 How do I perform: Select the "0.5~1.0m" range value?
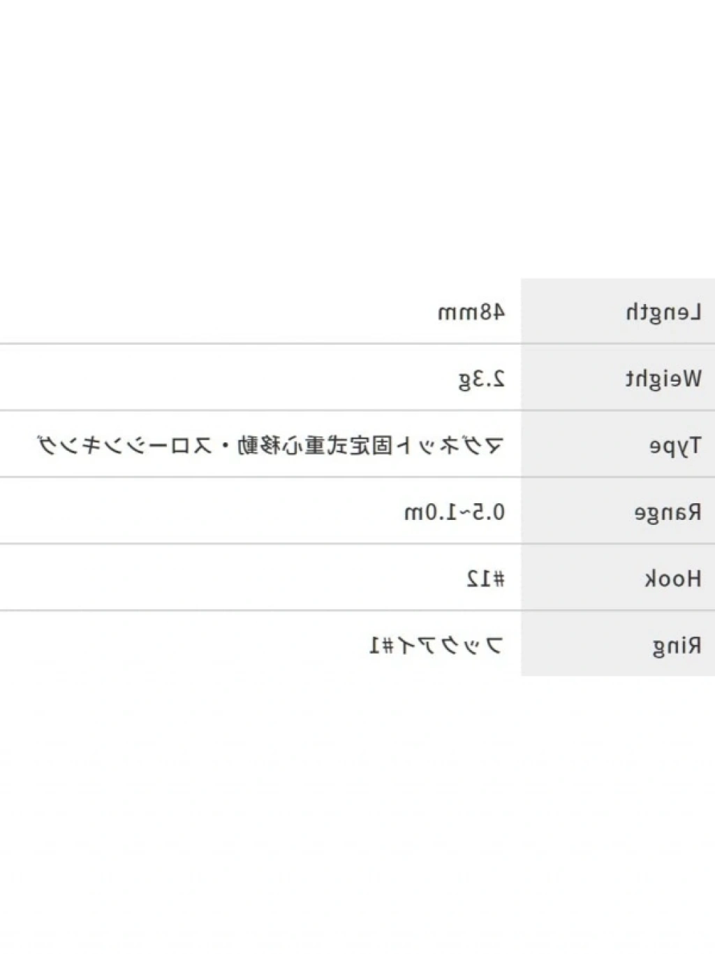[454, 512]
